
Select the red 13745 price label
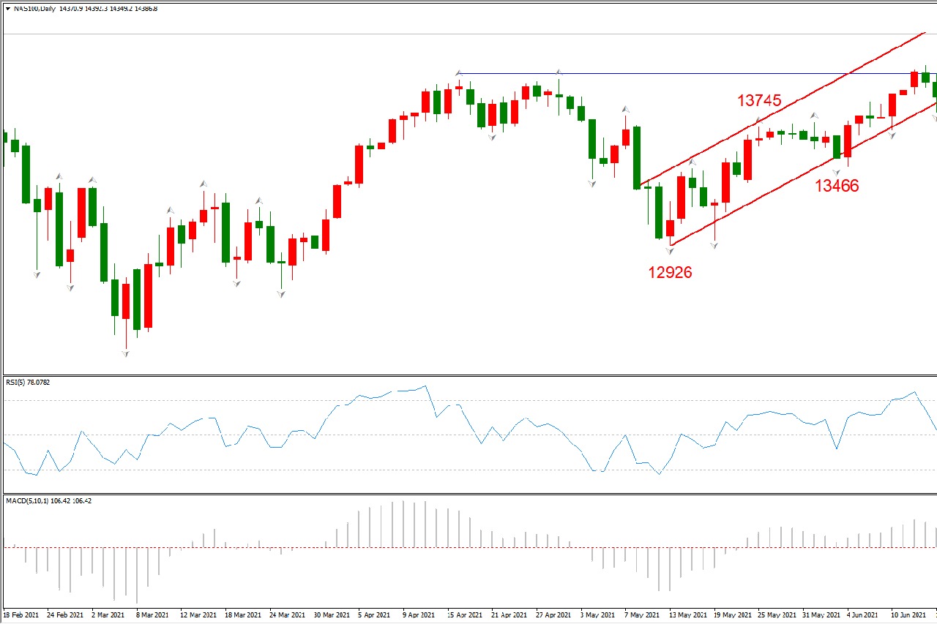tap(759, 101)
